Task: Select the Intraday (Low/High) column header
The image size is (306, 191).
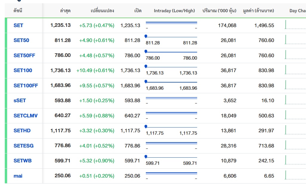Action: tap(174, 11)
